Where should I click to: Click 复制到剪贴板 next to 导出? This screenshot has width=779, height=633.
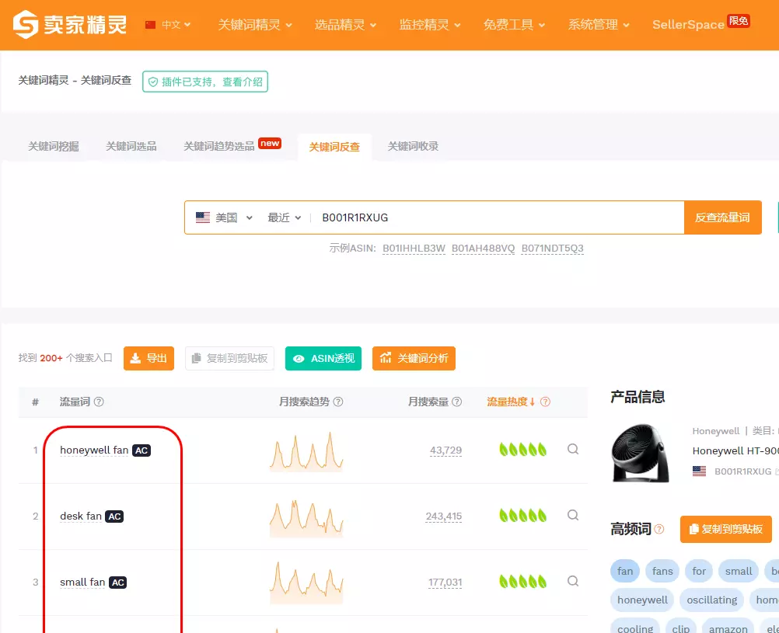pos(229,359)
